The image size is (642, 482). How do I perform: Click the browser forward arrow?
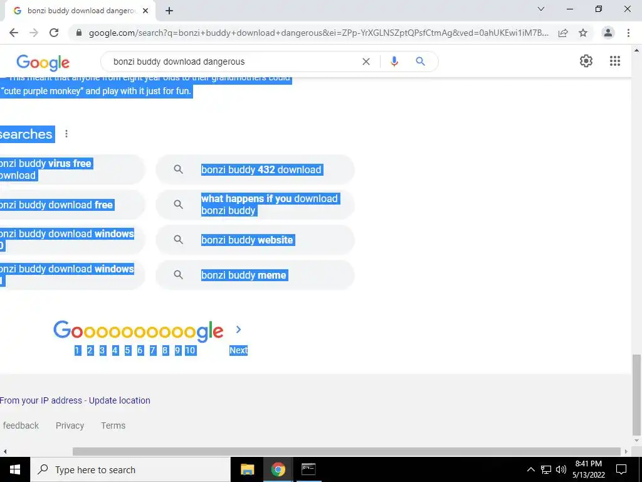34,33
